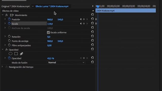Go to next Opacidad keyframe
The height and width of the screenshot is (91, 162).
point(87,58)
